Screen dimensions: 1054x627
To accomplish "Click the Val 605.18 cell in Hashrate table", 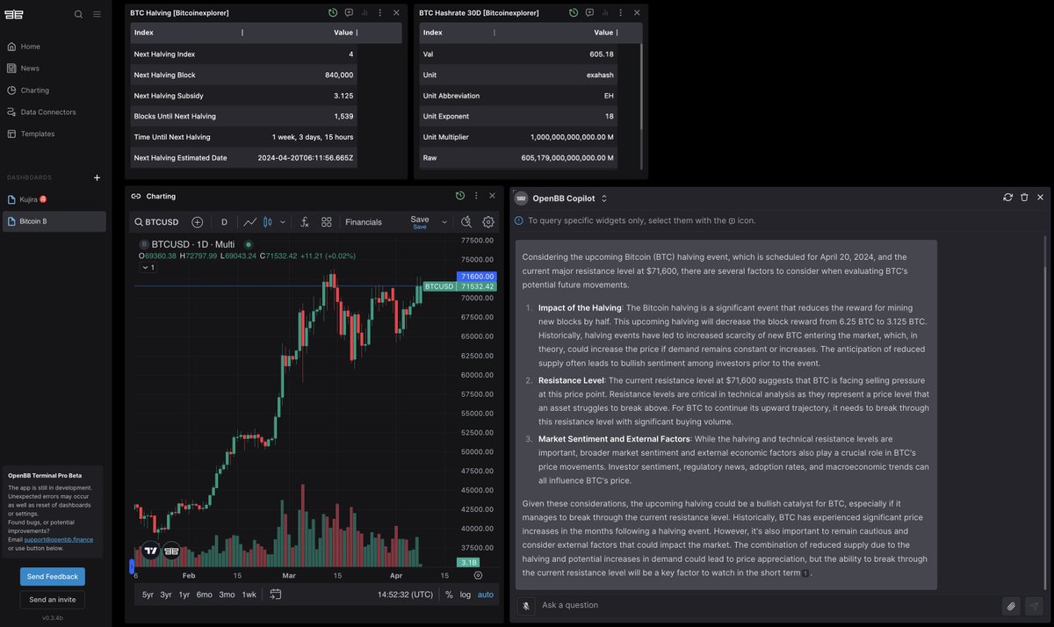I will coord(603,54).
